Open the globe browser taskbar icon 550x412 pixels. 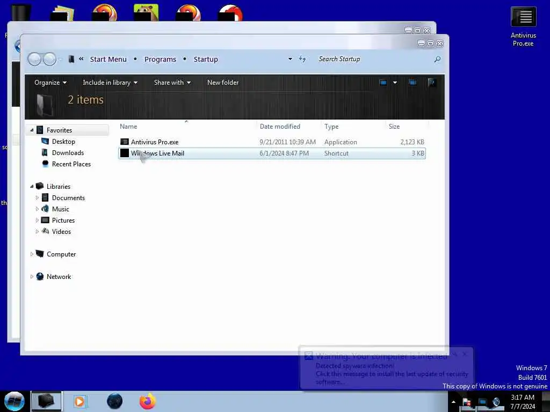[x=114, y=401]
